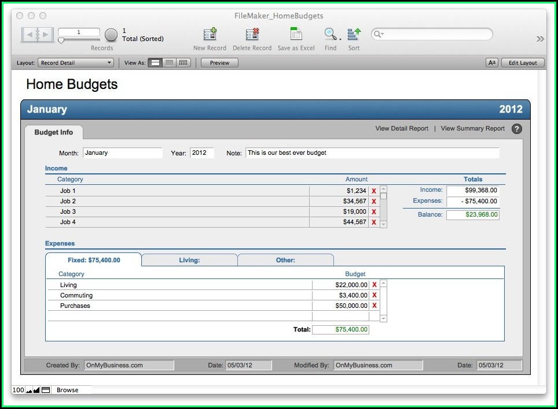Delete the Job 3 income row
The height and width of the screenshot is (409, 558).
click(374, 211)
